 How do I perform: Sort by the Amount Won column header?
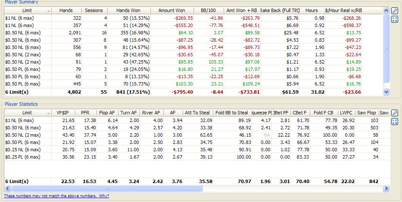pyautogui.click(x=171, y=10)
